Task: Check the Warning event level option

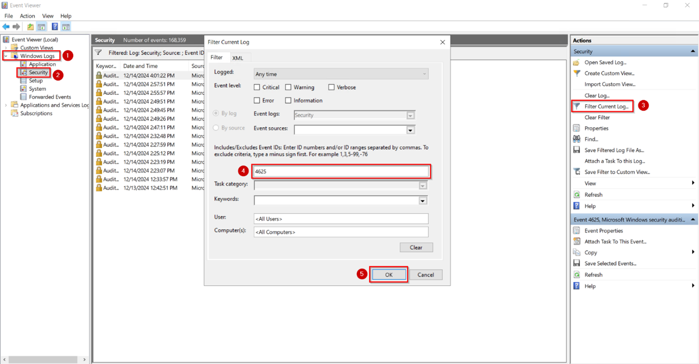Action: click(288, 87)
